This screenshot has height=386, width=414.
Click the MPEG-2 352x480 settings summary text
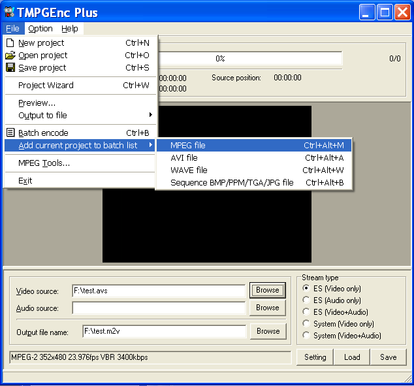pos(80,357)
